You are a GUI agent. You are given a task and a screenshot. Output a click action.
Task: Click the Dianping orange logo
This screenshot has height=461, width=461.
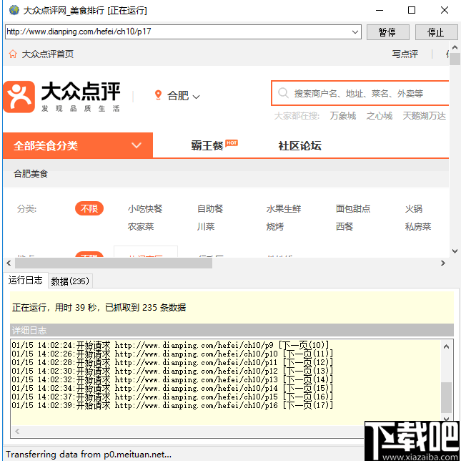pos(19,97)
